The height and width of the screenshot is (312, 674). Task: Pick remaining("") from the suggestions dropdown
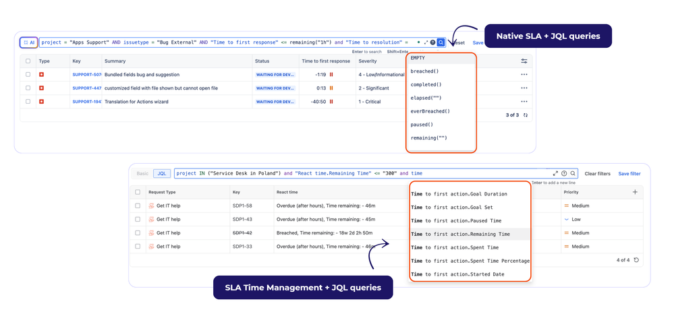pyautogui.click(x=428, y=138)
